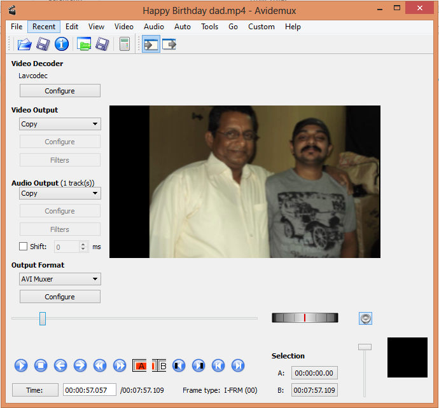
Task: Open the Video Output codec dropdown
Action: pos(60,124)
